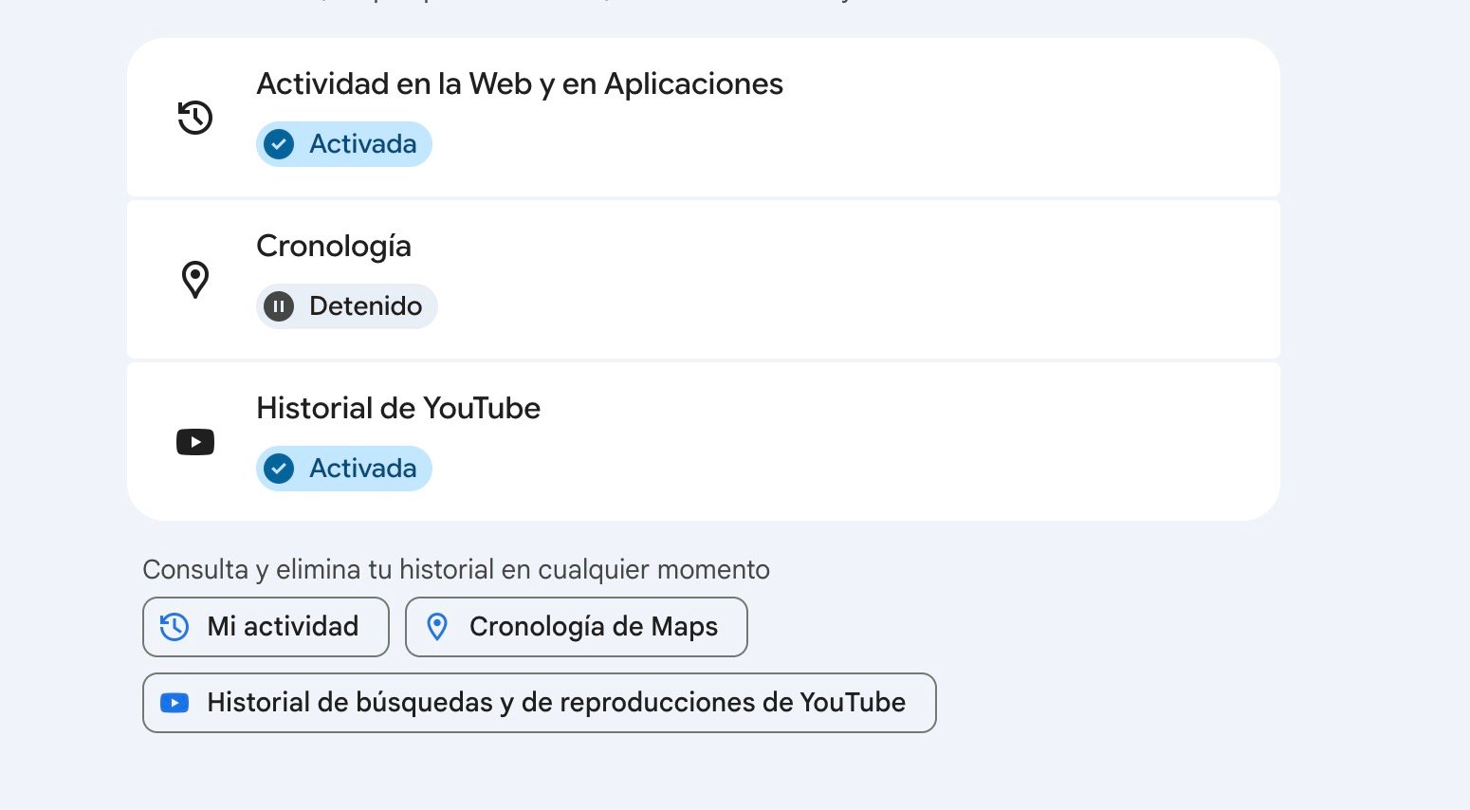Click the checkmark icon in YouTube's Activada chip
This screenshot has height=810, width=1470.
coord(279,469)
